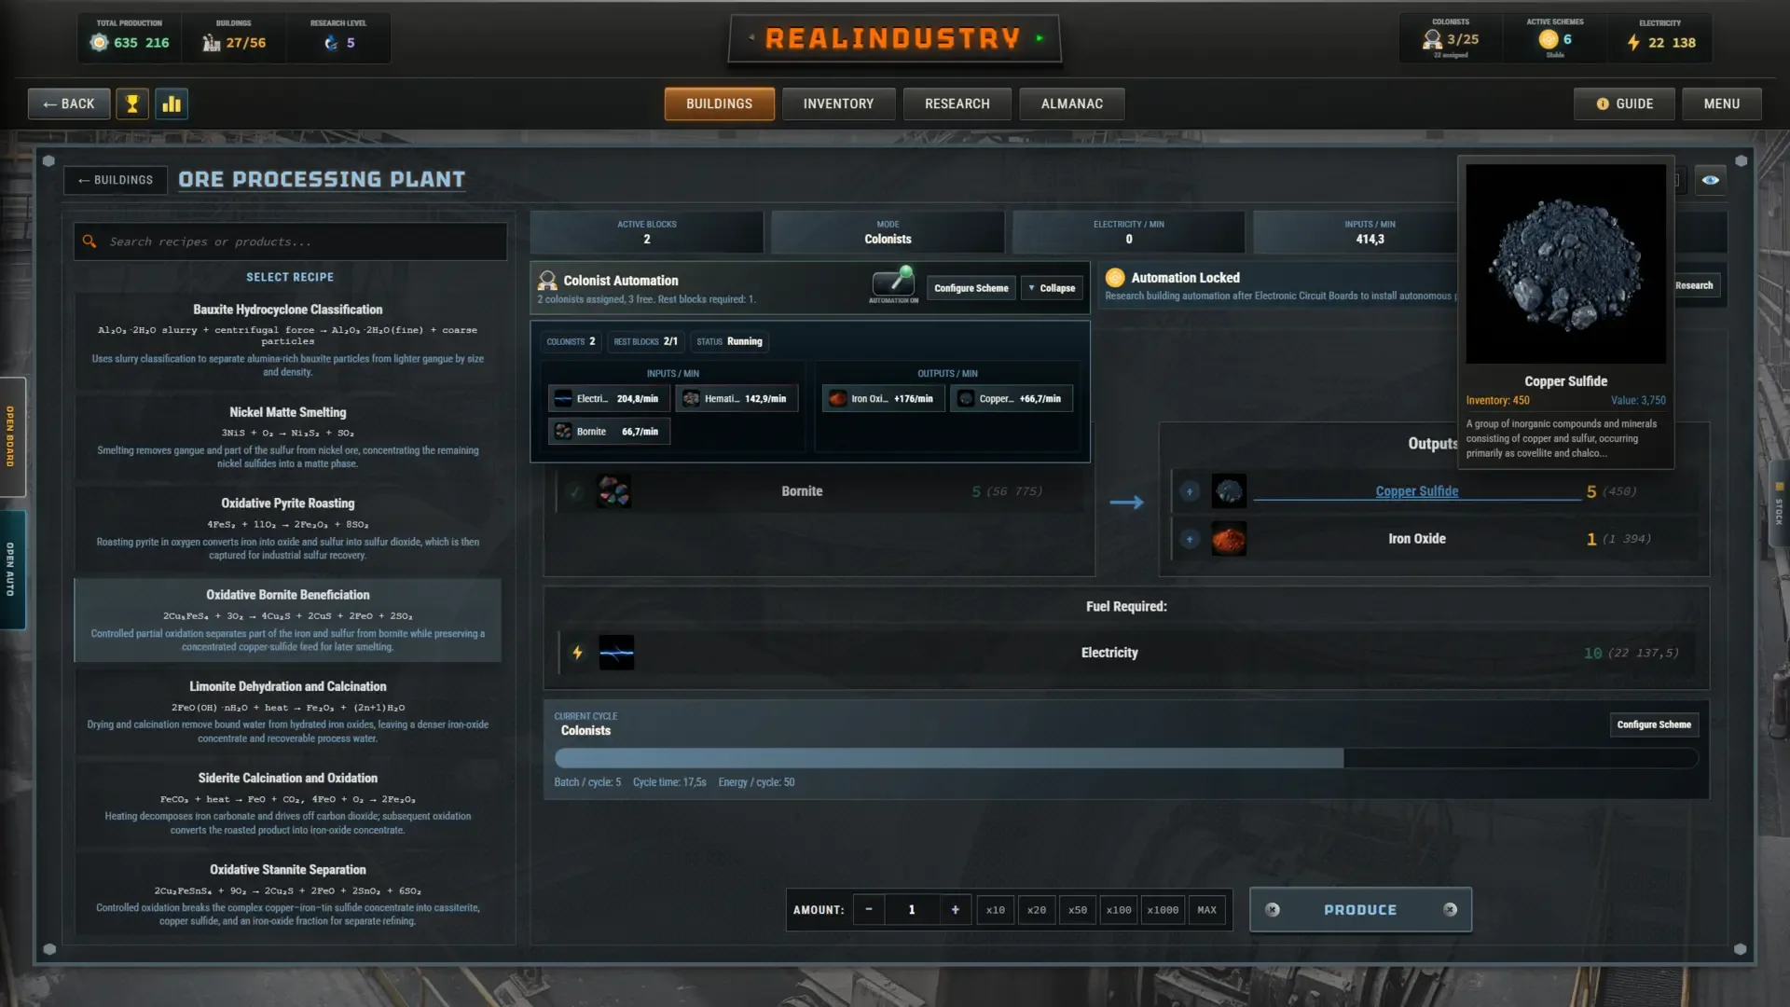Select the Oxidative Pyrite Roasting recipe
The height and width of the screenshot is (1007, 1790).
click(288, 528)
